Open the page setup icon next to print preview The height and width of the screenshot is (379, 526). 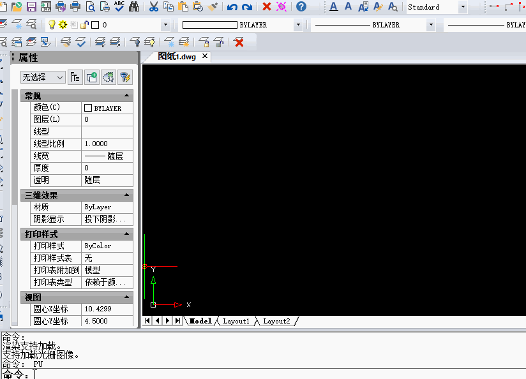pos(105,6)
